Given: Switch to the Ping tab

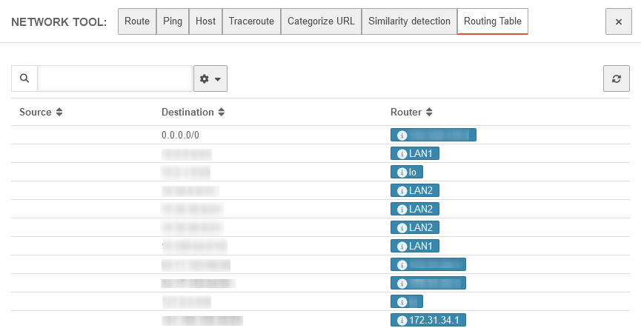Looking at the screenshot, I should (x=172, y=21).
